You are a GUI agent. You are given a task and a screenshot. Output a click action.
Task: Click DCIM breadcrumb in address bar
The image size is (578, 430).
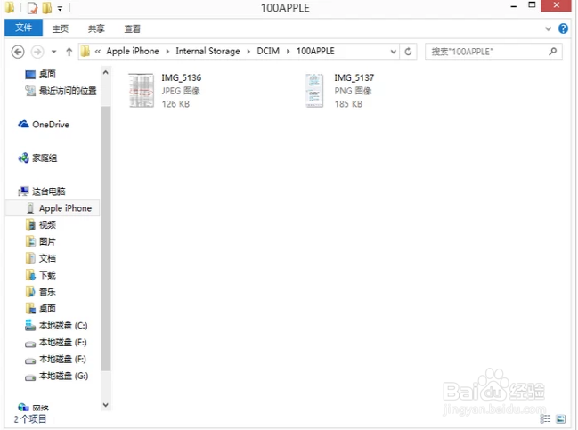coord(268,51)
